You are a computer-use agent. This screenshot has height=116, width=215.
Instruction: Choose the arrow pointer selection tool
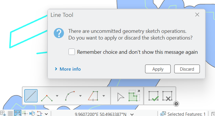click(x=121, y=97)
